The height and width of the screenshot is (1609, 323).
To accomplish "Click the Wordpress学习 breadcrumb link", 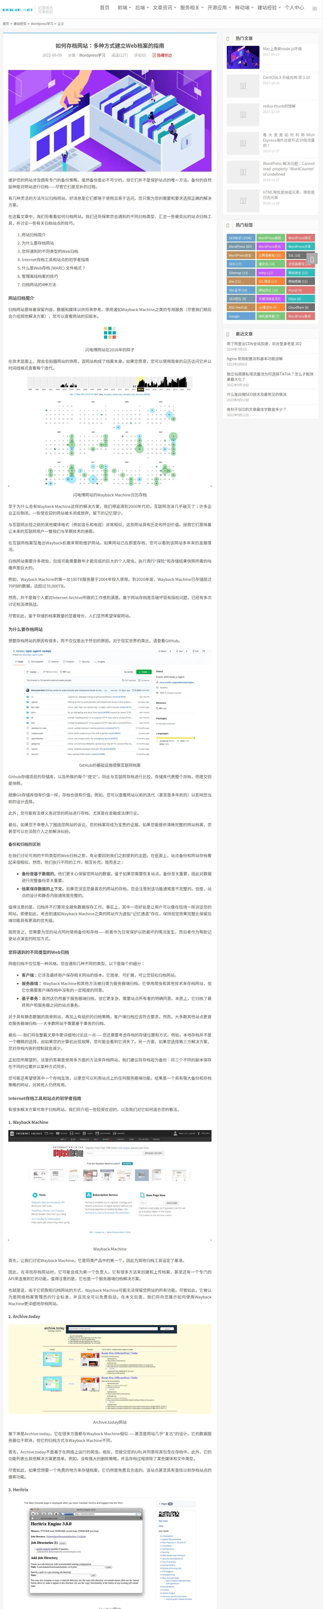I will (42, 24).
